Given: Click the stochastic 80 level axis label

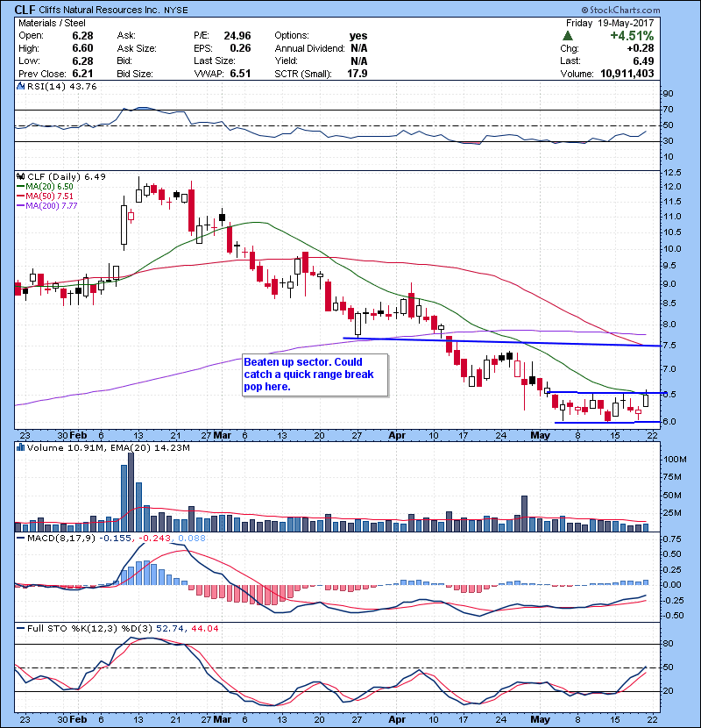Looking at the screenshot, I should 669,644.
